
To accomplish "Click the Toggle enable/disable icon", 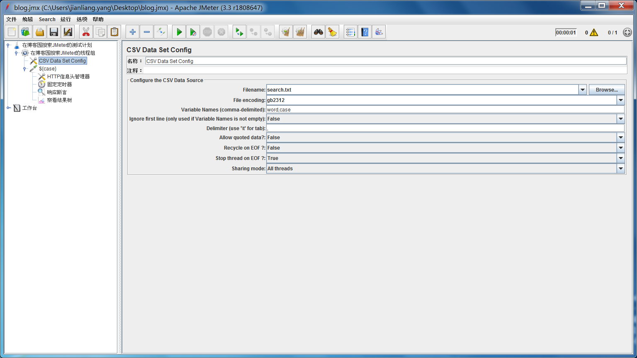I will click(161, 32).
